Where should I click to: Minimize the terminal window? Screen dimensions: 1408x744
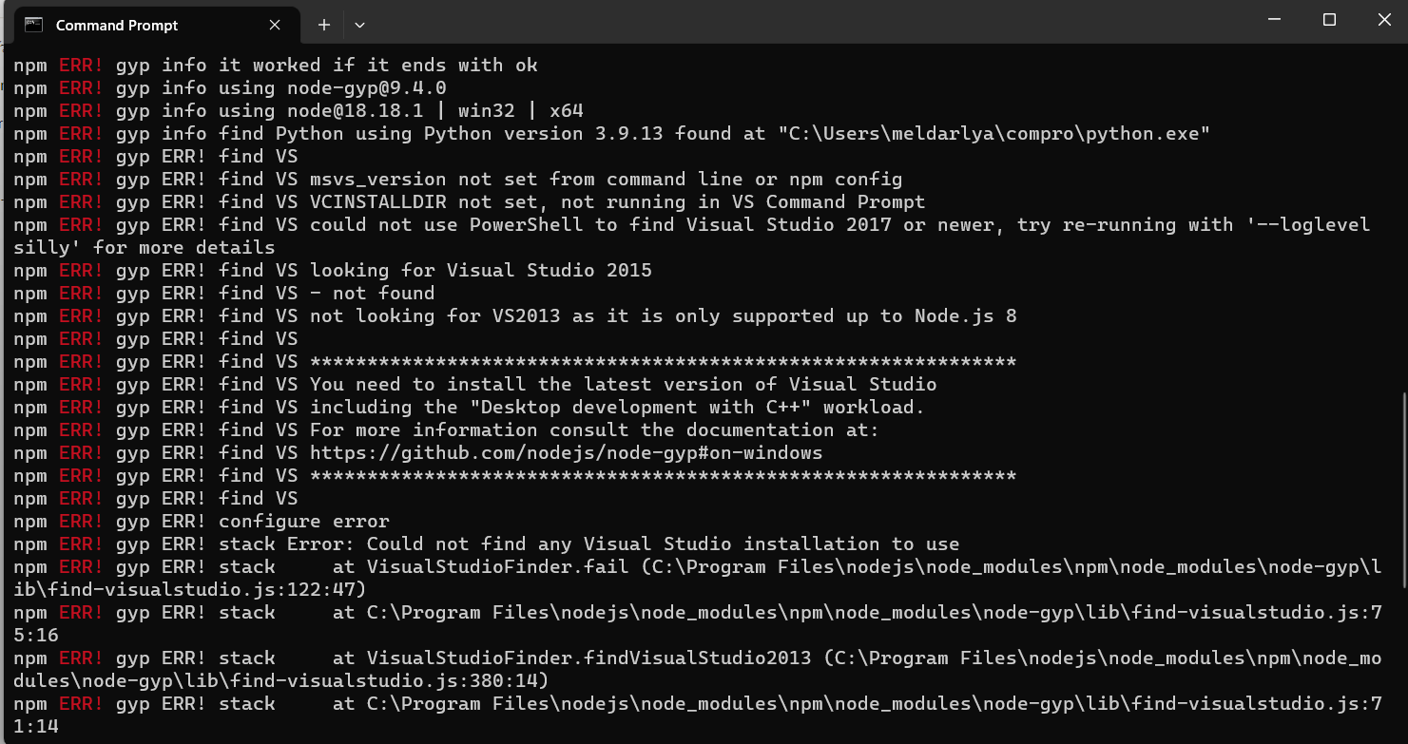coord(1277,20)
